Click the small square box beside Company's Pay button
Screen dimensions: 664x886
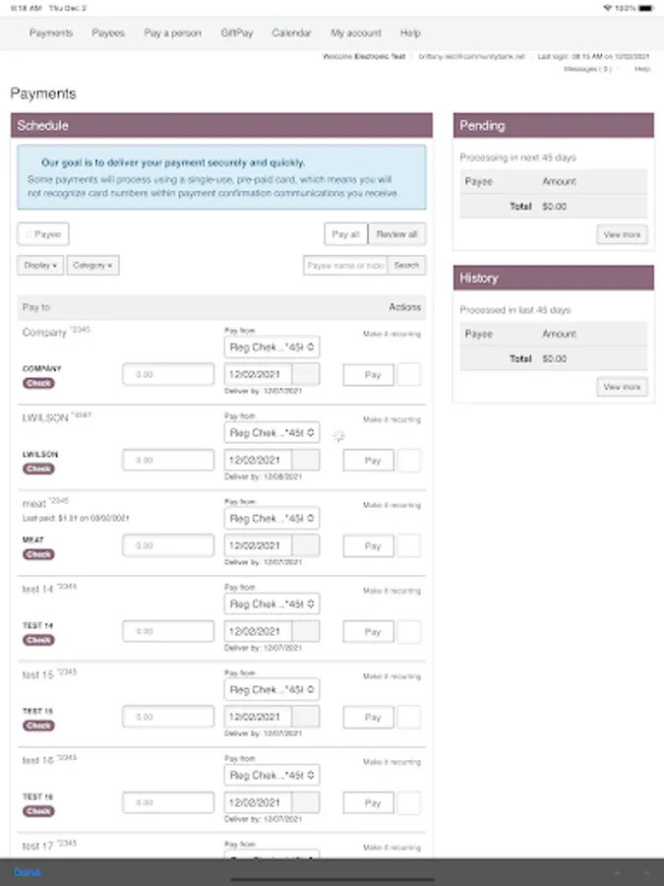tap(409, 375)
